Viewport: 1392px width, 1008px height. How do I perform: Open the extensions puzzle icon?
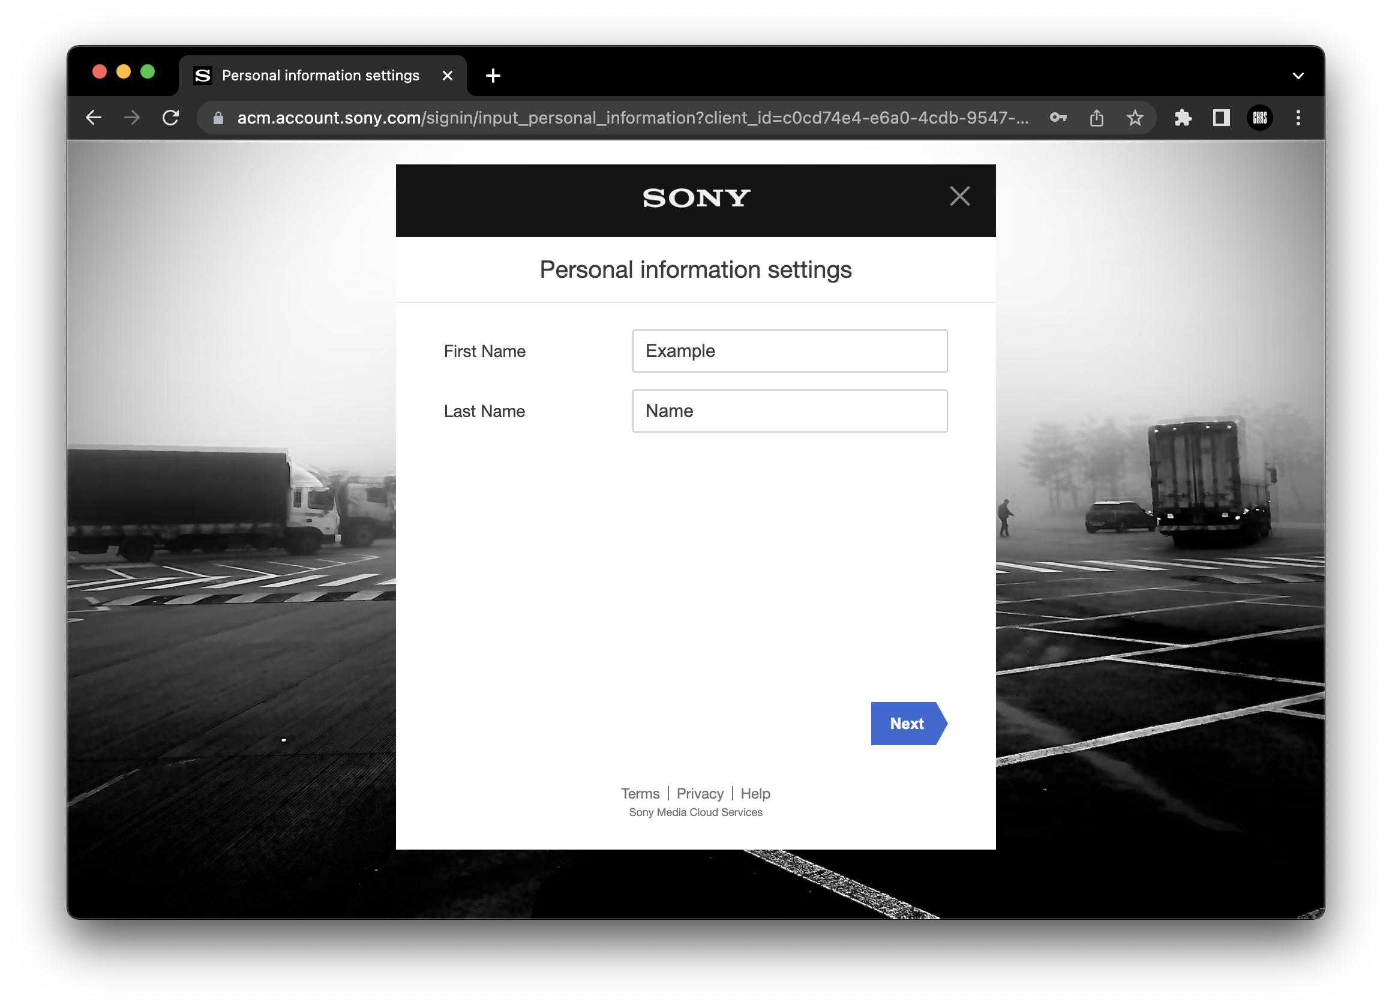click(x=1183, y=117)
